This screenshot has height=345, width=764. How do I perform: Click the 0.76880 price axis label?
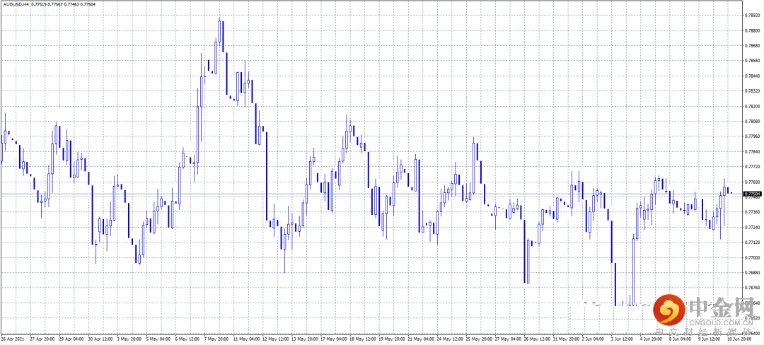(752, 272)
